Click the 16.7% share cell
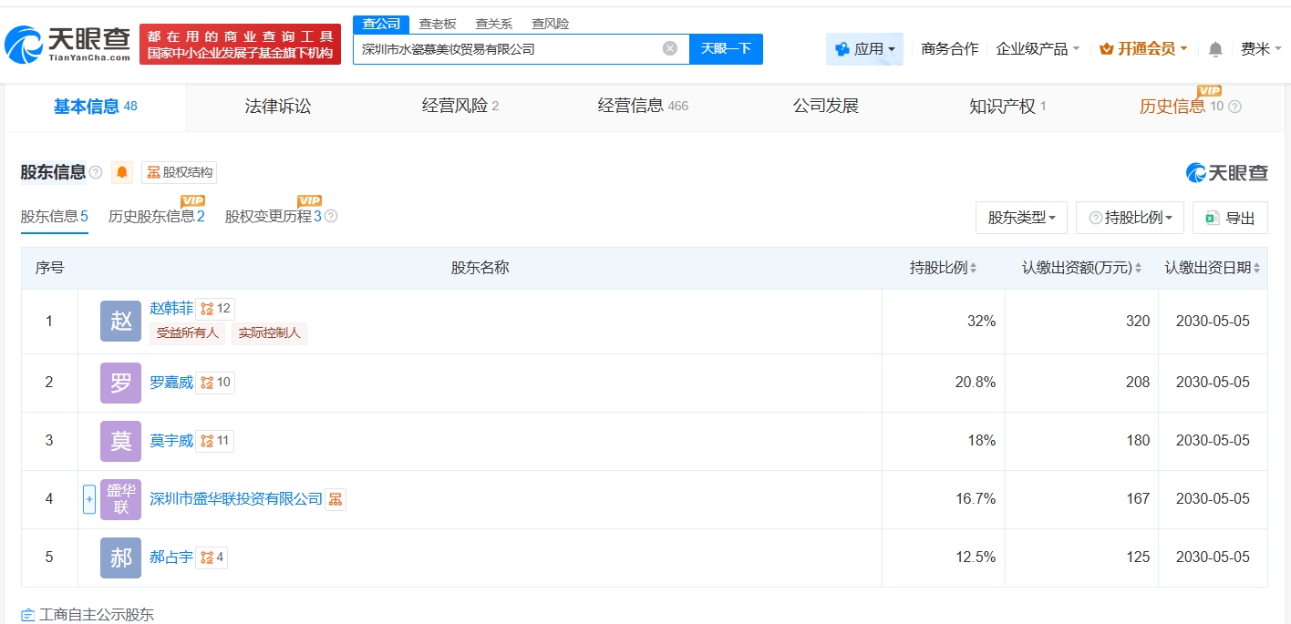Screen dimensions: 1291x624 tap(943, 499)
